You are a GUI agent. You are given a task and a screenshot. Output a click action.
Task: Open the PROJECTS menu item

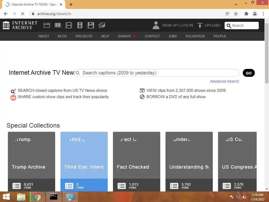[x=84, y=36]
